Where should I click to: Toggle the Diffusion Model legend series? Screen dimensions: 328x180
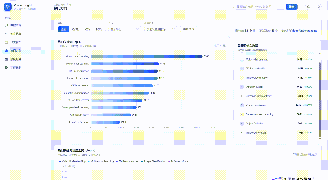tap(179, 161)
